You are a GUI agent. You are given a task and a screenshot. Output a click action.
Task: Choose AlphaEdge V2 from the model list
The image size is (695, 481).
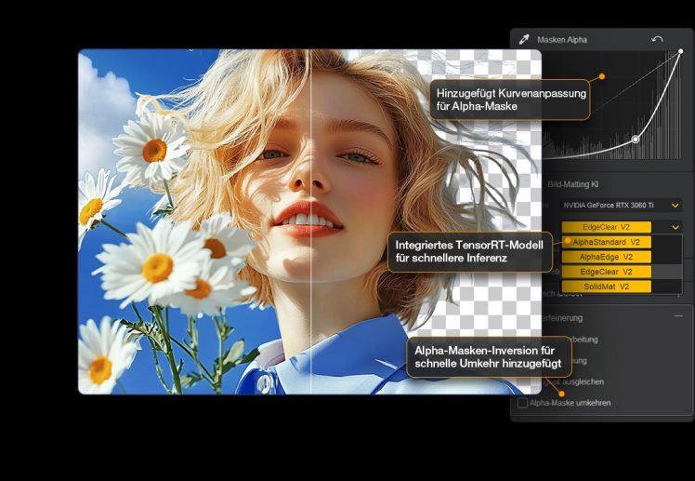606,257
